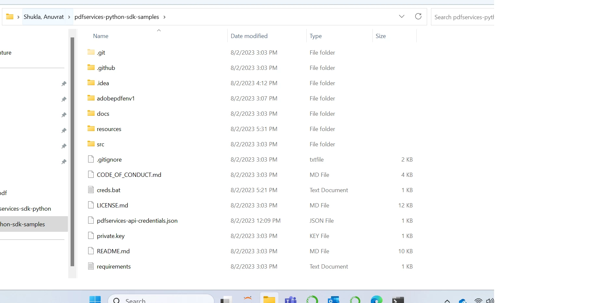This screenshot has height=303, width=605.
Task: Click the 4 KB size value
Action: [407, 175]
